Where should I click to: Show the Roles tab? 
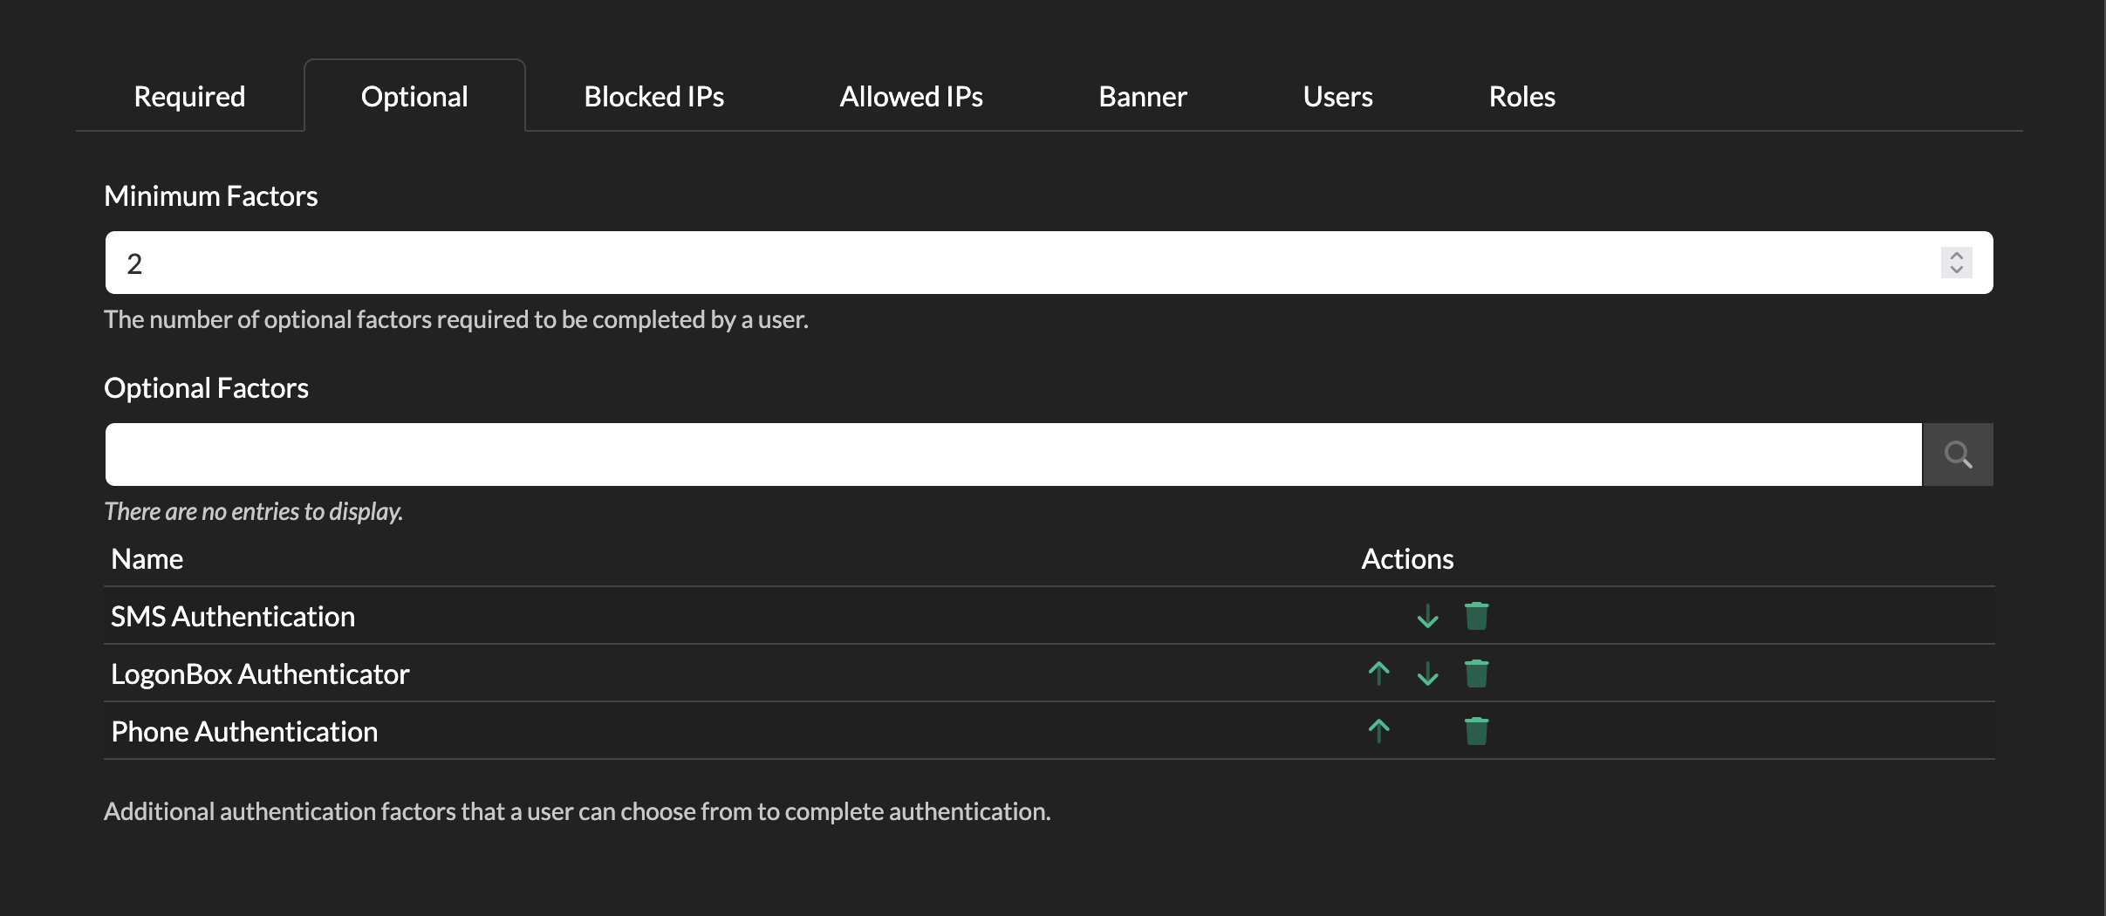coord(1521,97)
